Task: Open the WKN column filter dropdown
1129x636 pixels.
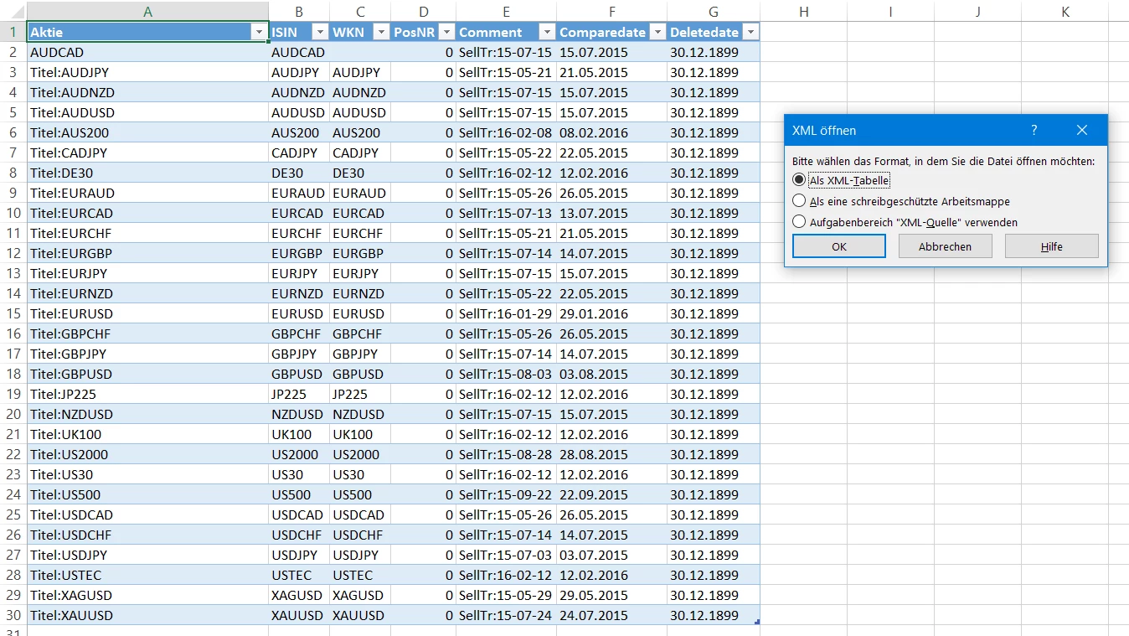Action: pyautogui.click(x=380, y=32)
